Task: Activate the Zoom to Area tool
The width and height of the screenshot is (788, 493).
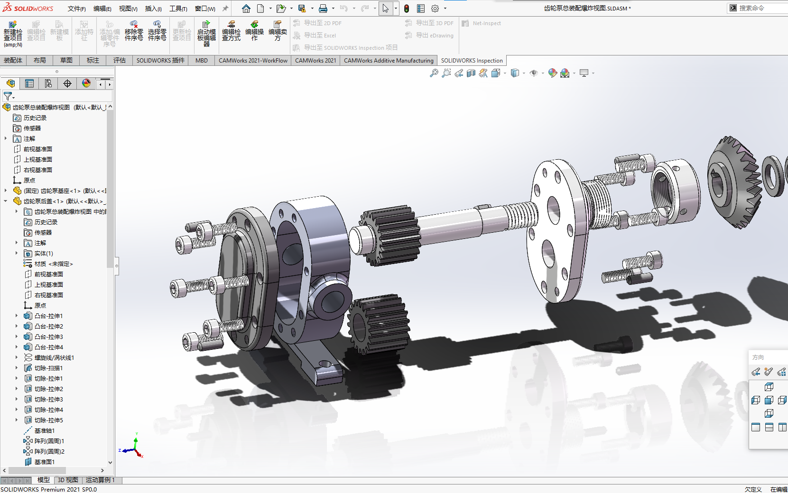Action: [446, 73]
